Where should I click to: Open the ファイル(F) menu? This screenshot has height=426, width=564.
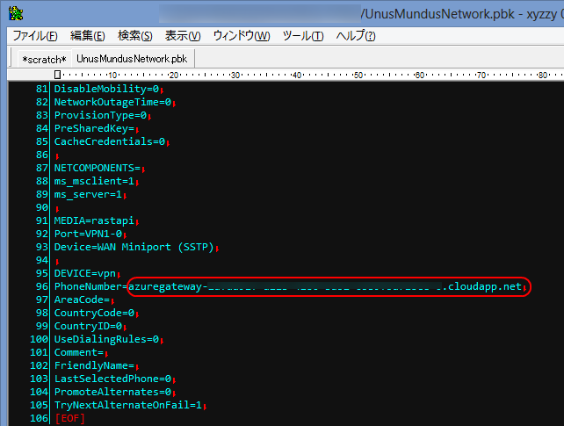35,36
